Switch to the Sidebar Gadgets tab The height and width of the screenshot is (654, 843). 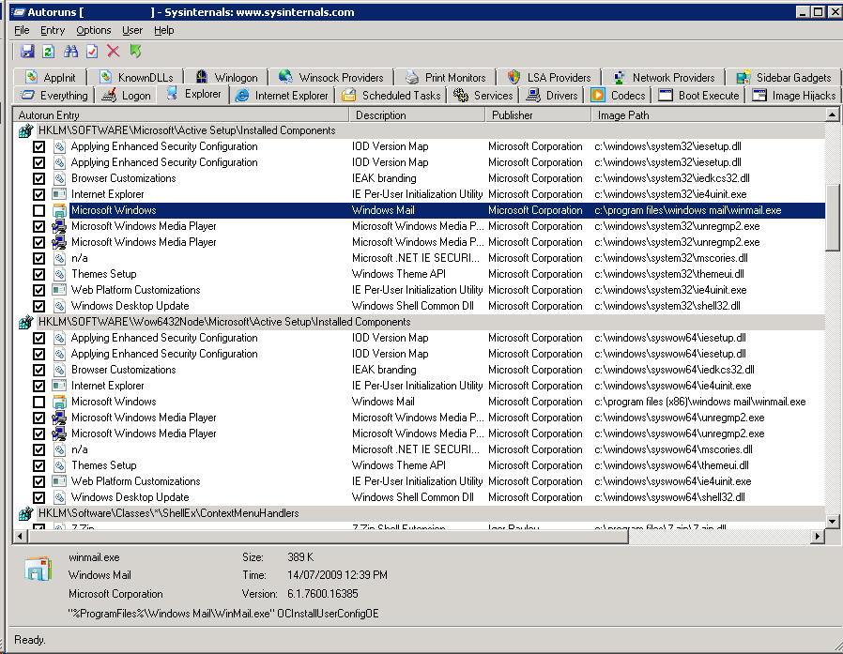pyautogui.click(x=783, y=77)
